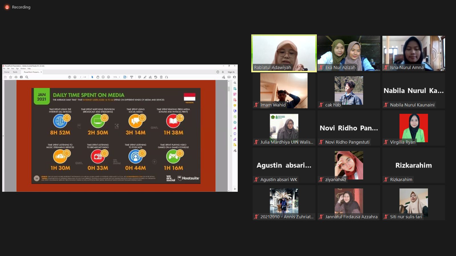Screen dimensions: 456x256
Task: Switch to the Tools tab
Action: [x=15, y=72]
